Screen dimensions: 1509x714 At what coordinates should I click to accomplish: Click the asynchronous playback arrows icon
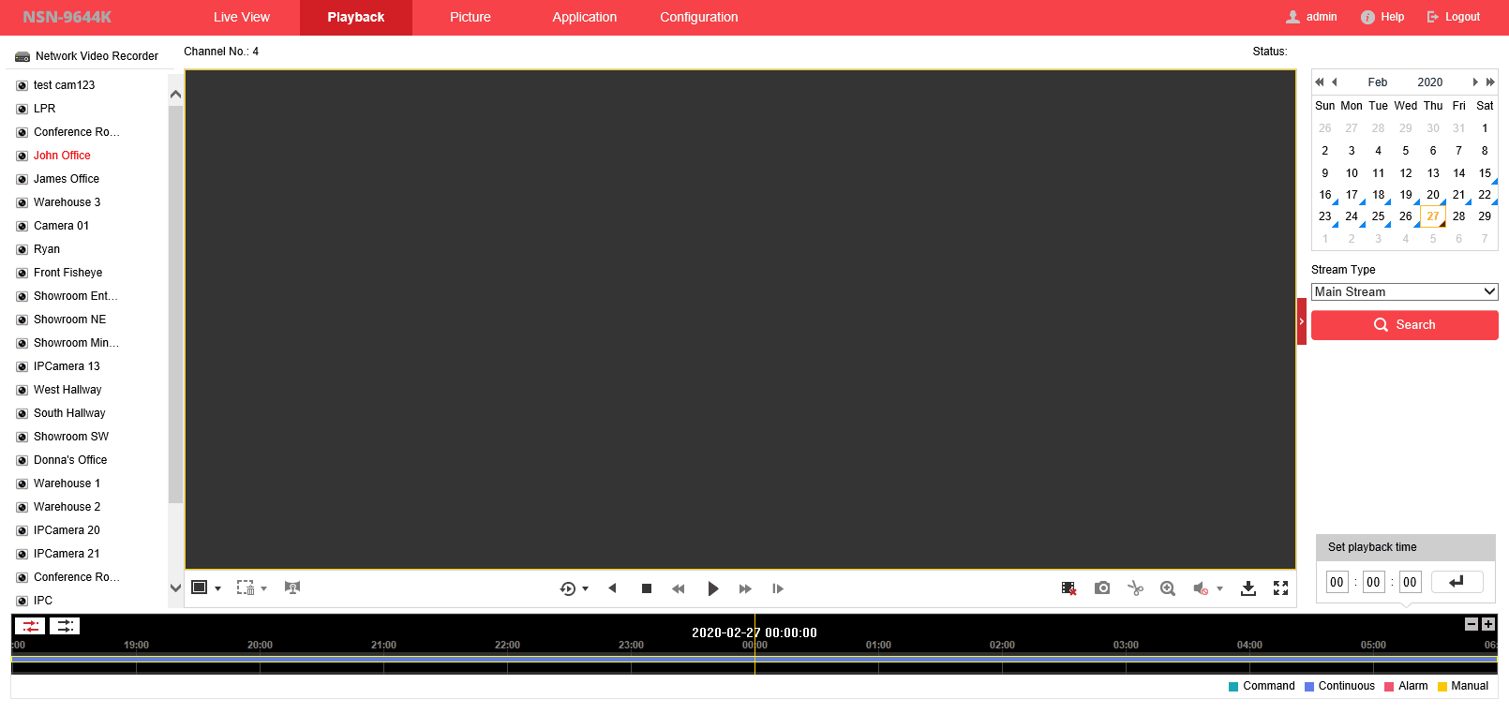tap(65, 626)
